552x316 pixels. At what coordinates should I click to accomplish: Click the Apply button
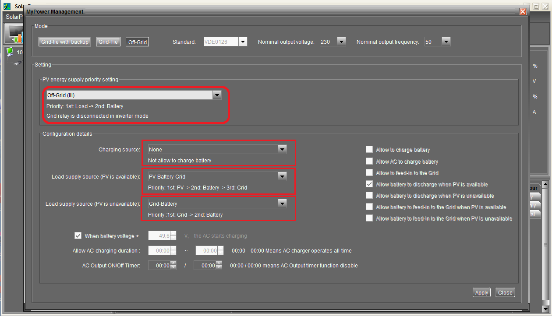click(x=481, y=292)
